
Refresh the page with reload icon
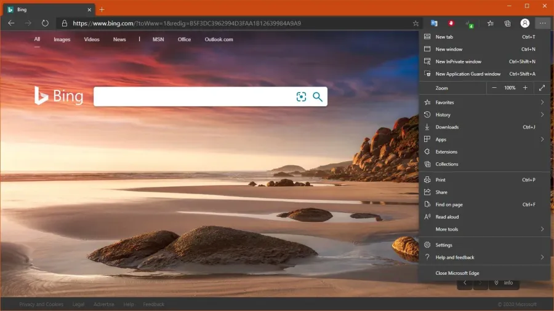click(x=45, y=23)
